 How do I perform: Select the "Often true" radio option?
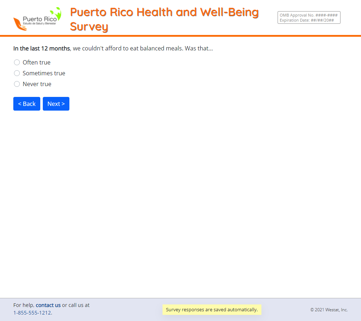pos(17,62)
